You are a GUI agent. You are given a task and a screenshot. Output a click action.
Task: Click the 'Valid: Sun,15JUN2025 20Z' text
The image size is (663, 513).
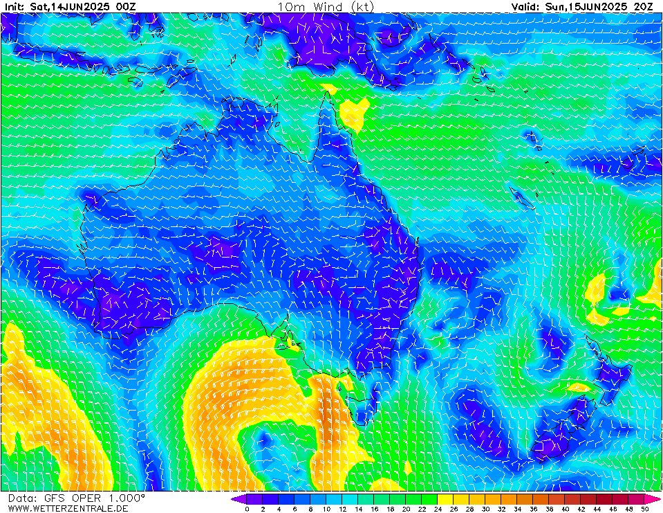click(x=582, y=7)
